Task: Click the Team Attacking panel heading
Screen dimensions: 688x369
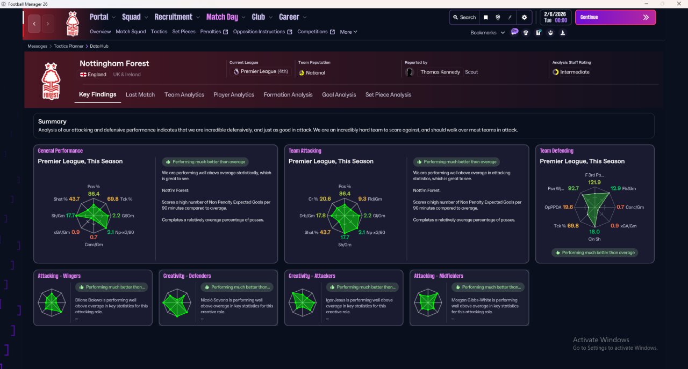Action: (305, 151)
